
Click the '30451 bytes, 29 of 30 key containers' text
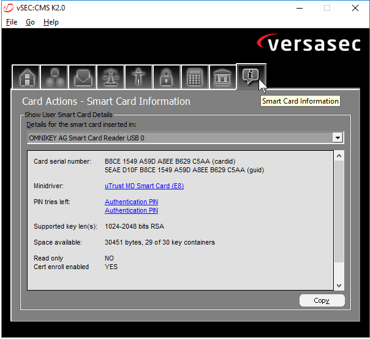[160, 242]
